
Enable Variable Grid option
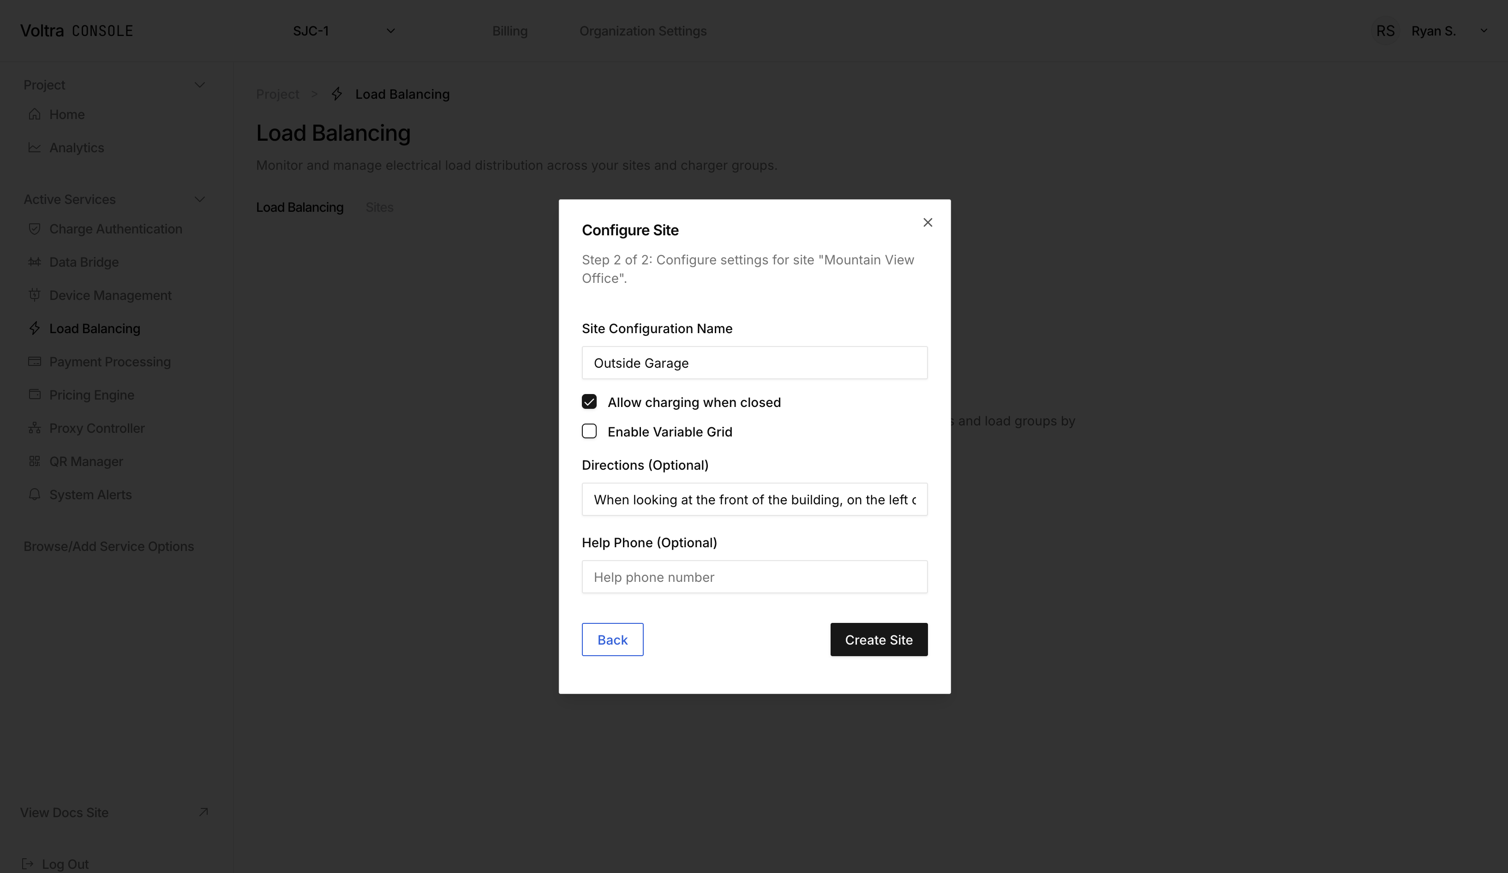click(589, 431)
